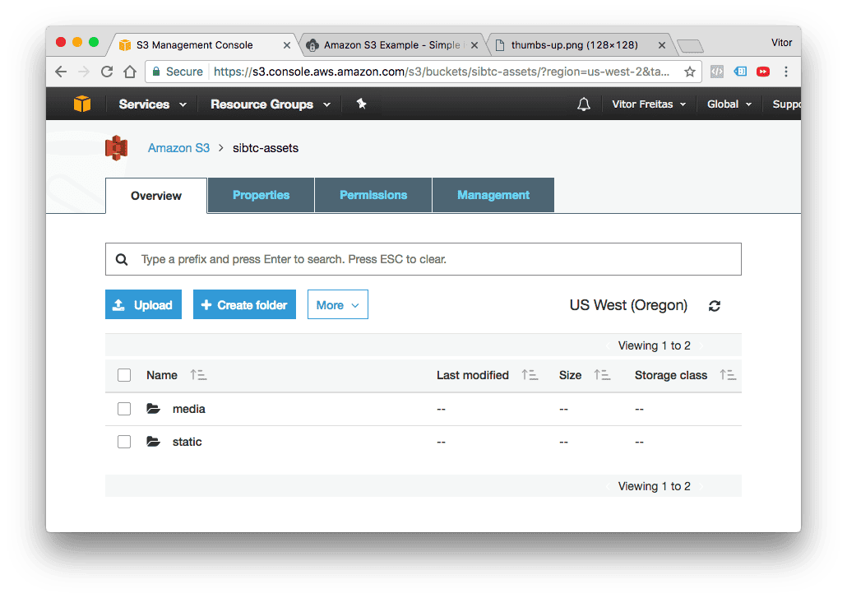Click the browser address bar URL
Screen dimensions: 847x598
pyautogui.click(x=442, y=72)
